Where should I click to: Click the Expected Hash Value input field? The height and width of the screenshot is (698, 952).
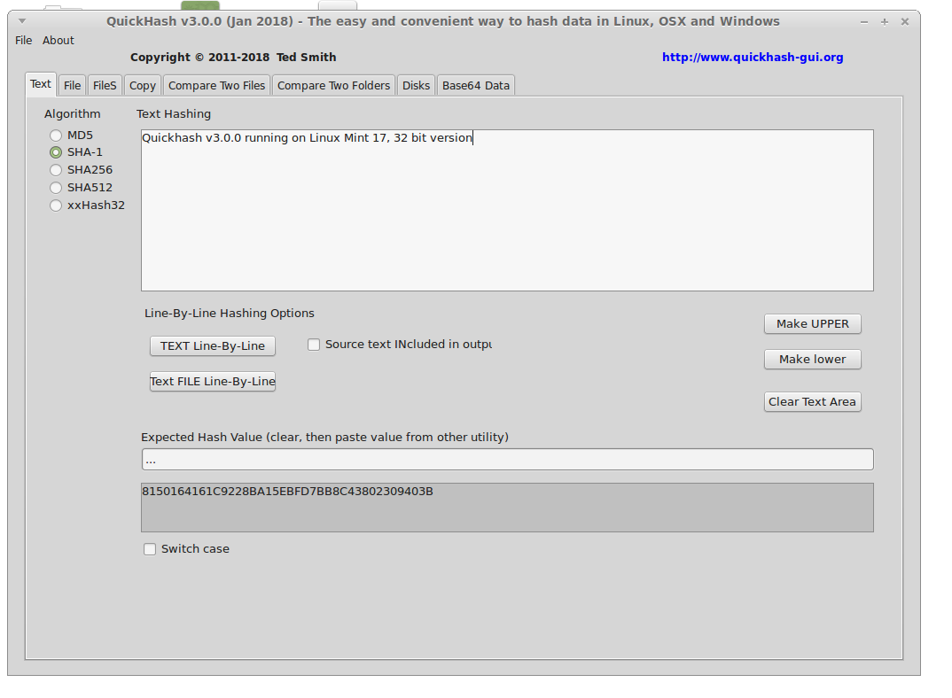pos(507,460)
